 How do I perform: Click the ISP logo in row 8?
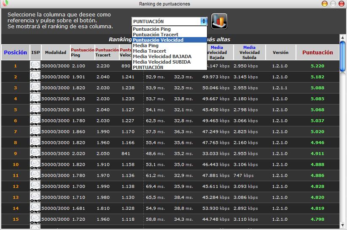click(x=35, y=142)
